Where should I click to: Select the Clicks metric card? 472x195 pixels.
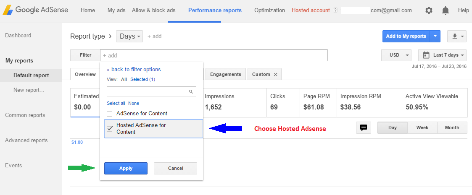pos(283,102)
